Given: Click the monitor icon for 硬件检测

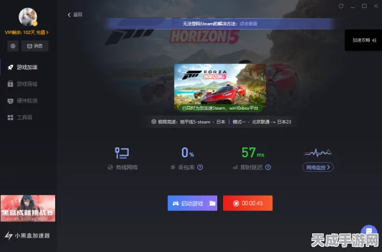Looking at the screenshot, I should [x=10, y=101].
